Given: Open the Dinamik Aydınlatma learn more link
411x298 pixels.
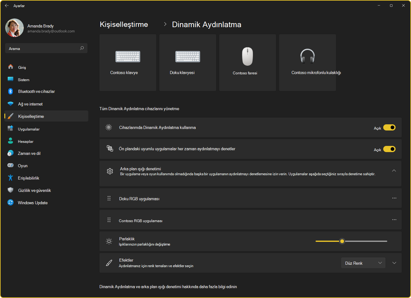Looking at the screenshot, I should pyautogui.click(x=168, y=287).
